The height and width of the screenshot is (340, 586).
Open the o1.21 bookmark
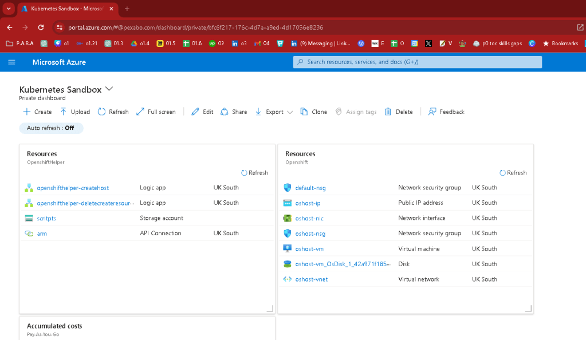coord(86,44)
